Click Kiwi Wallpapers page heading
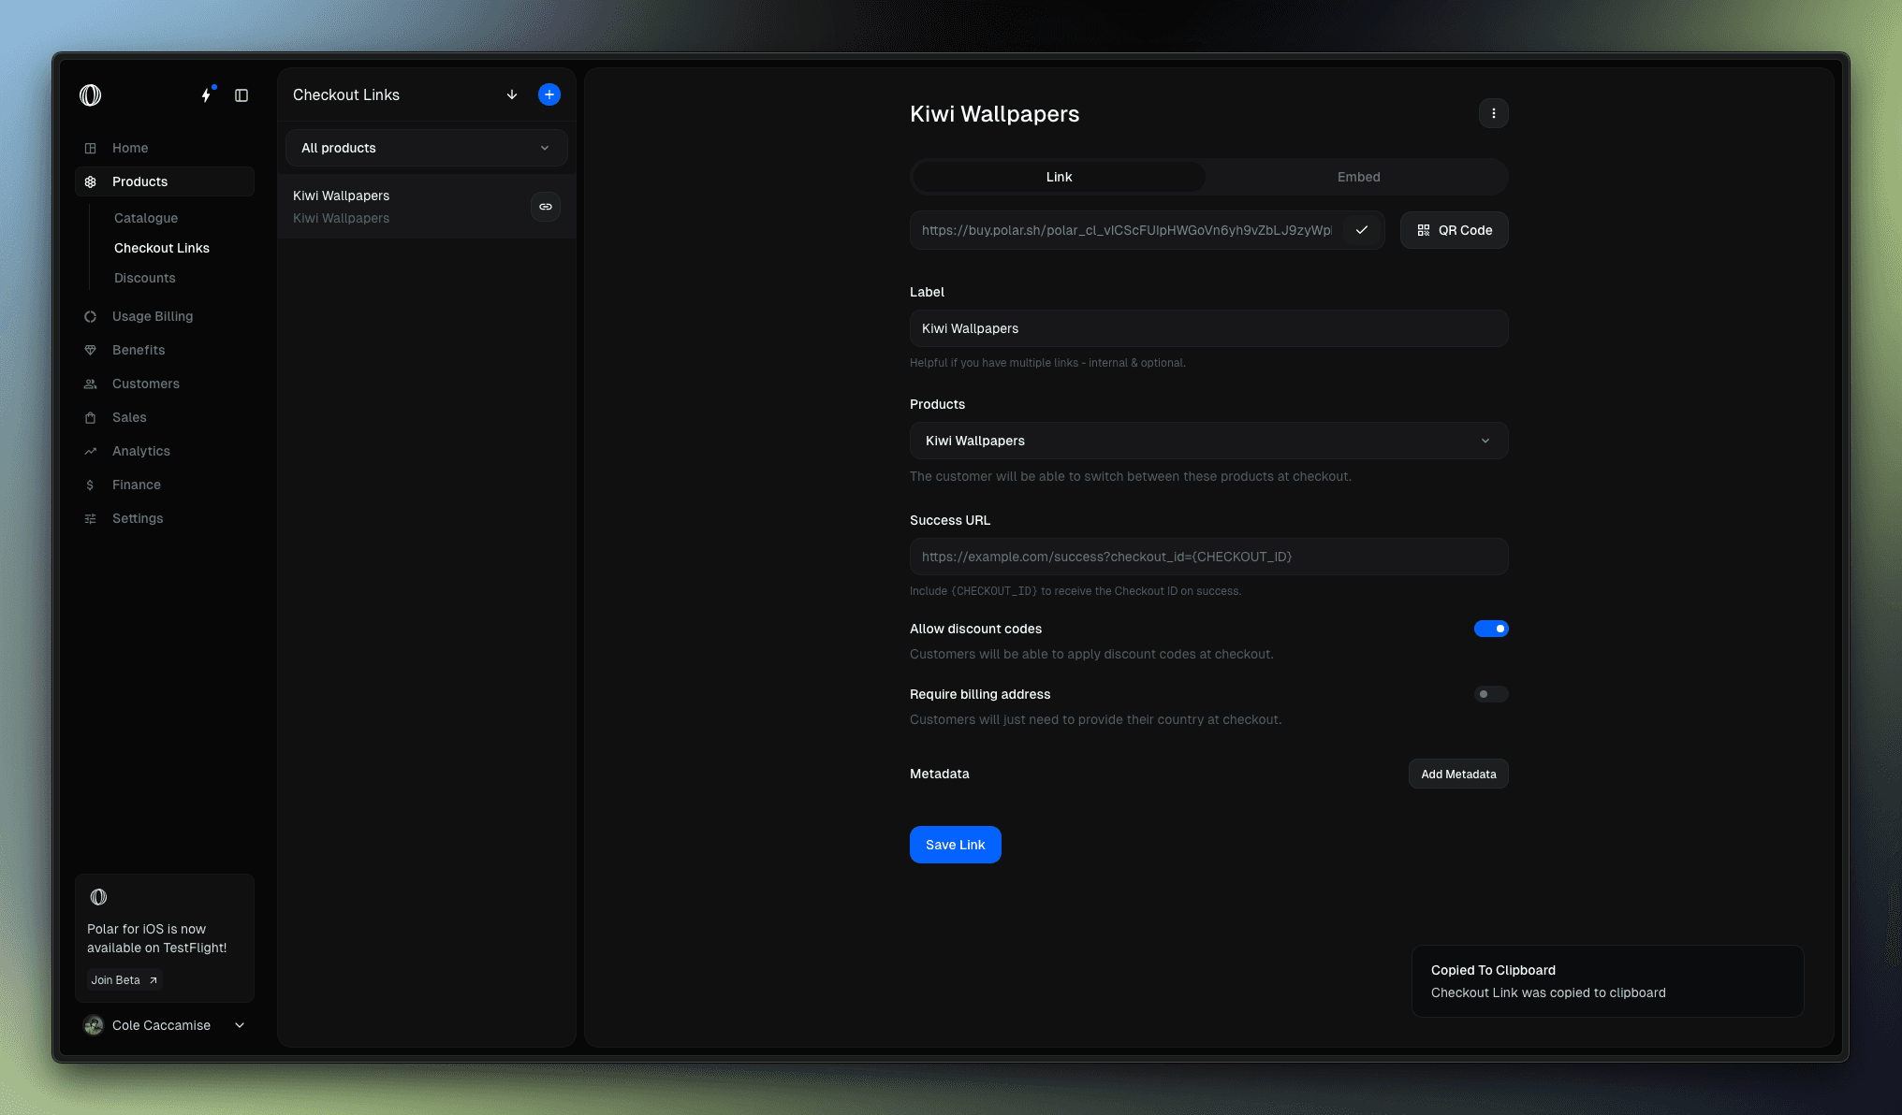This screenshot has height=1115, width=1902. 995,114
